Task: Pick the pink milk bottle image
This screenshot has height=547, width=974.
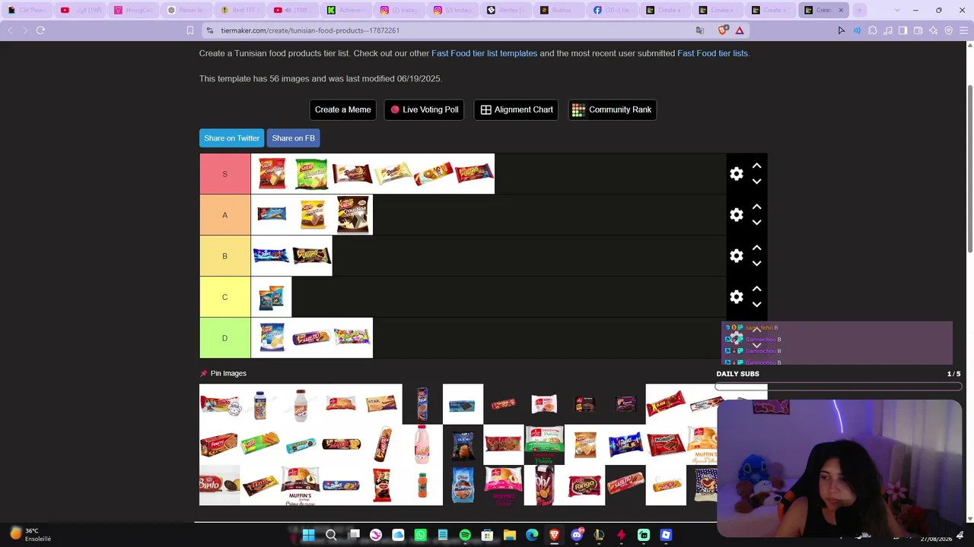Action: pos(422,444)
